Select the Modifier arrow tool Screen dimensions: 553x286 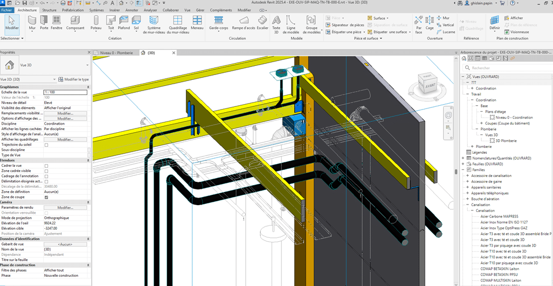point(12,23)
